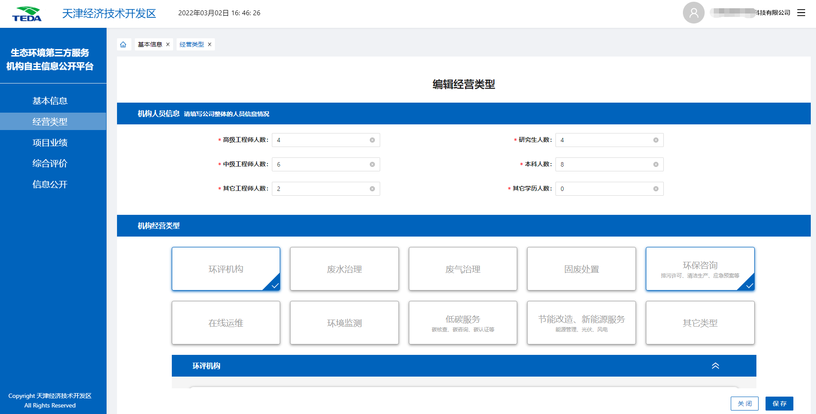816x414 pixels.
Task: Click the 天津经济技术开发区 header title
Action: [109, 13]
